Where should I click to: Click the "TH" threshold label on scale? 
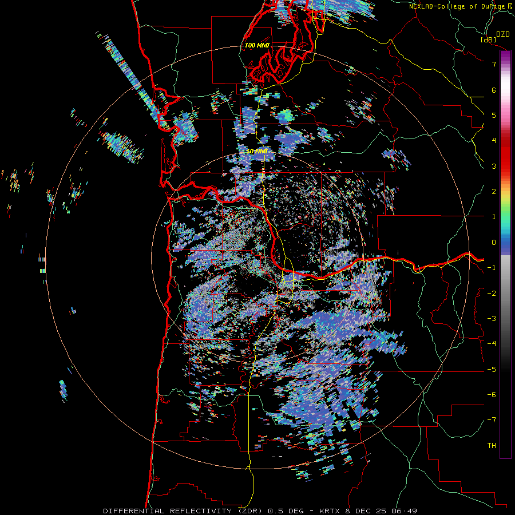[492, 445]
